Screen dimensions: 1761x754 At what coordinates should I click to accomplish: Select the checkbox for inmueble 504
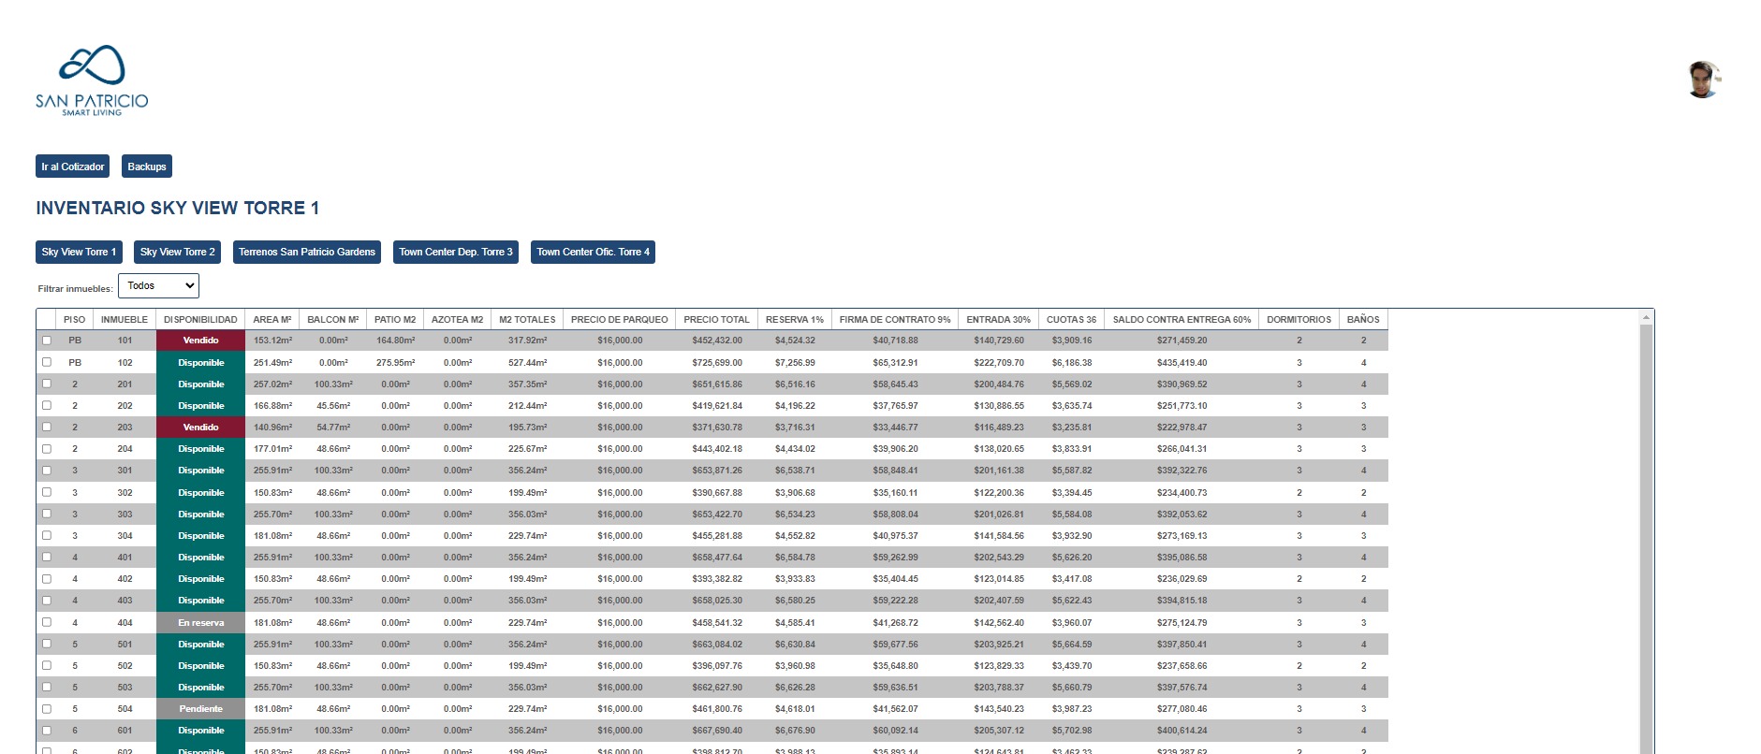[x=47, y=709]
